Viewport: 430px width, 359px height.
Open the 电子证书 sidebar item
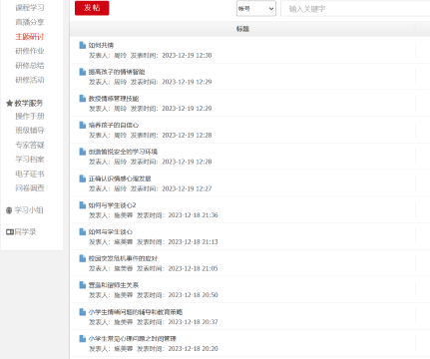coord(30,174)
